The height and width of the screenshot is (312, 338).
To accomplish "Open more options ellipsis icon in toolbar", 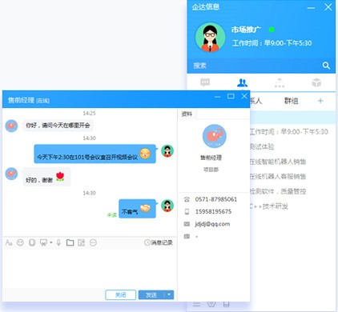I will 93,242.
